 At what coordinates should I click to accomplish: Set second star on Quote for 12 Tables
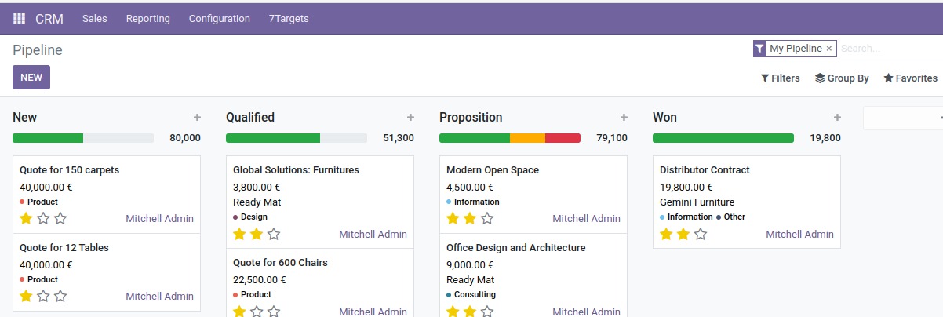coord(43,296)
